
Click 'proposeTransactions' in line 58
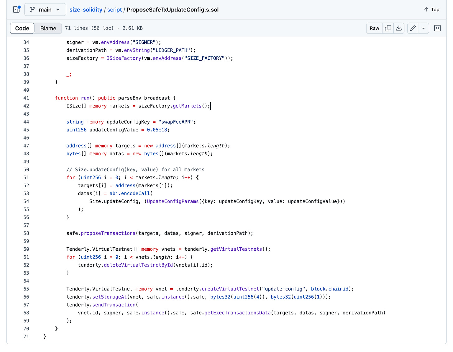pyautogui.click(x=108, y=233)
